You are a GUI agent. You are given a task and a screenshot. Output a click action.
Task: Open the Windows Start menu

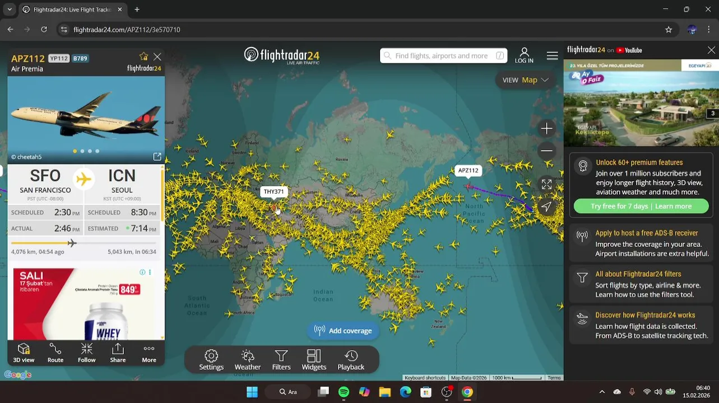(252, 392)
